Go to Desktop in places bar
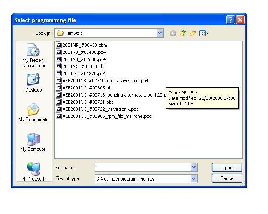This screenshot has width=268, height=214. (33, 83)
